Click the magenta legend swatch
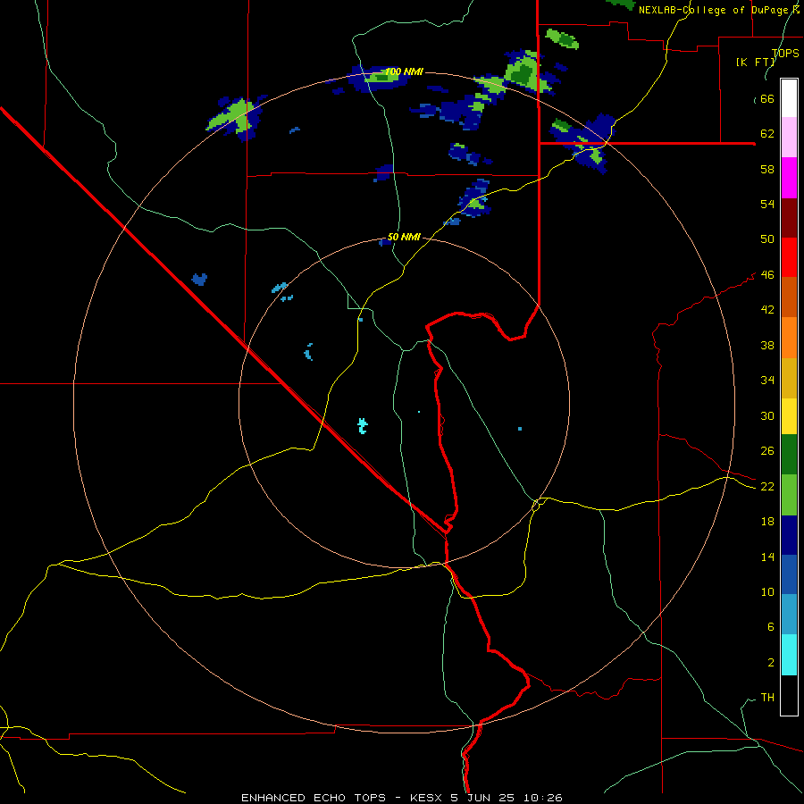This screenshot has height=804, width=804. coord(789,178)
